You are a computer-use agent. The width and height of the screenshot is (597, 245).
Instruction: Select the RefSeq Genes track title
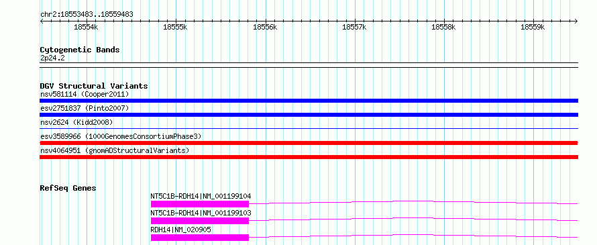(x=68, y=188)
